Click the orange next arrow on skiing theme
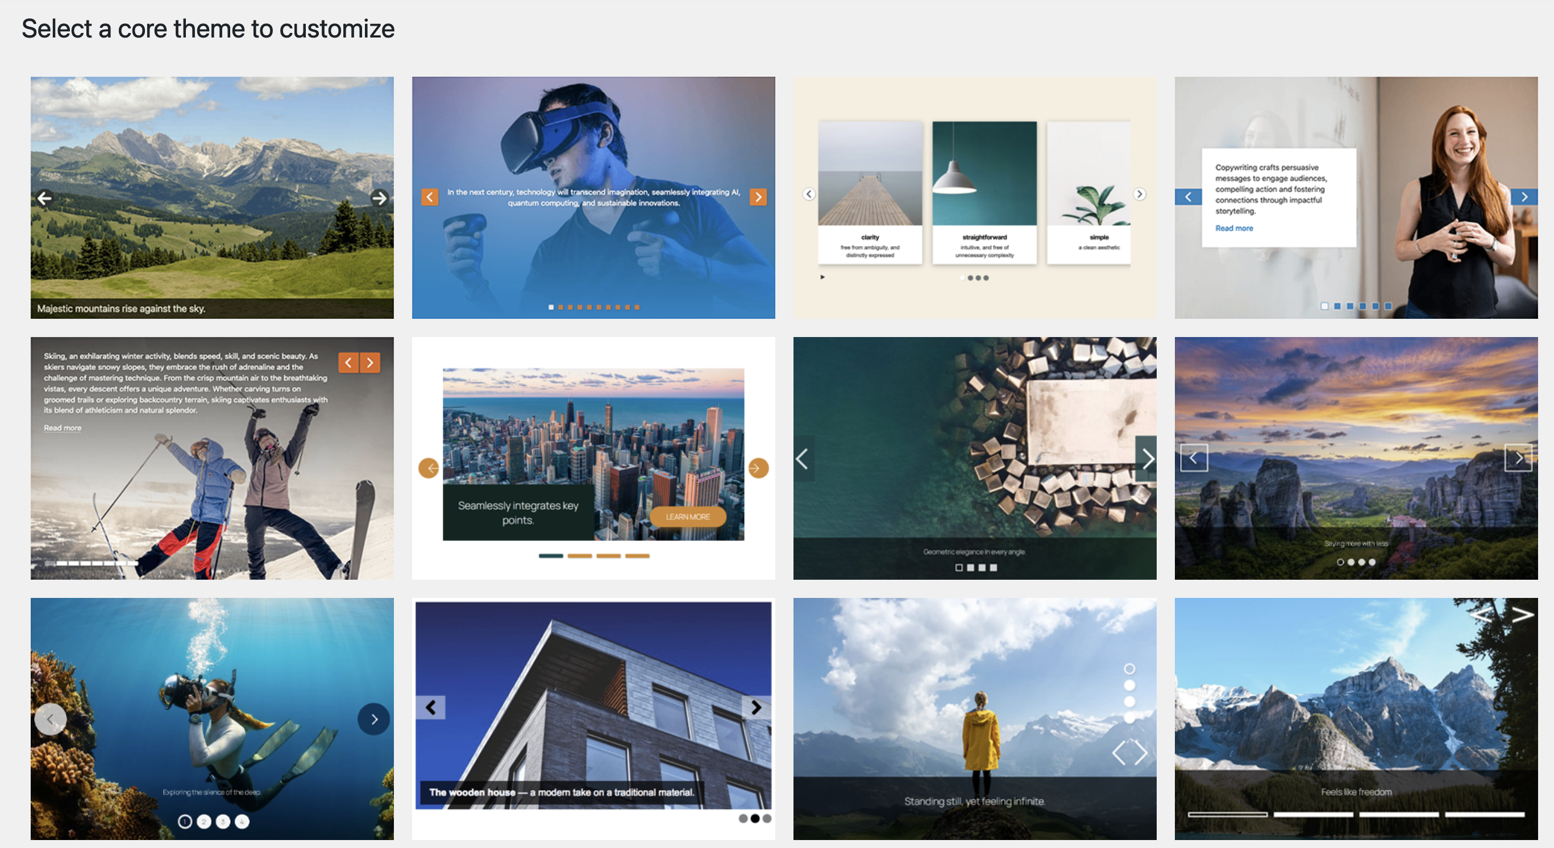The width and height of the screenshot is (1554, 848). (370, 363)
